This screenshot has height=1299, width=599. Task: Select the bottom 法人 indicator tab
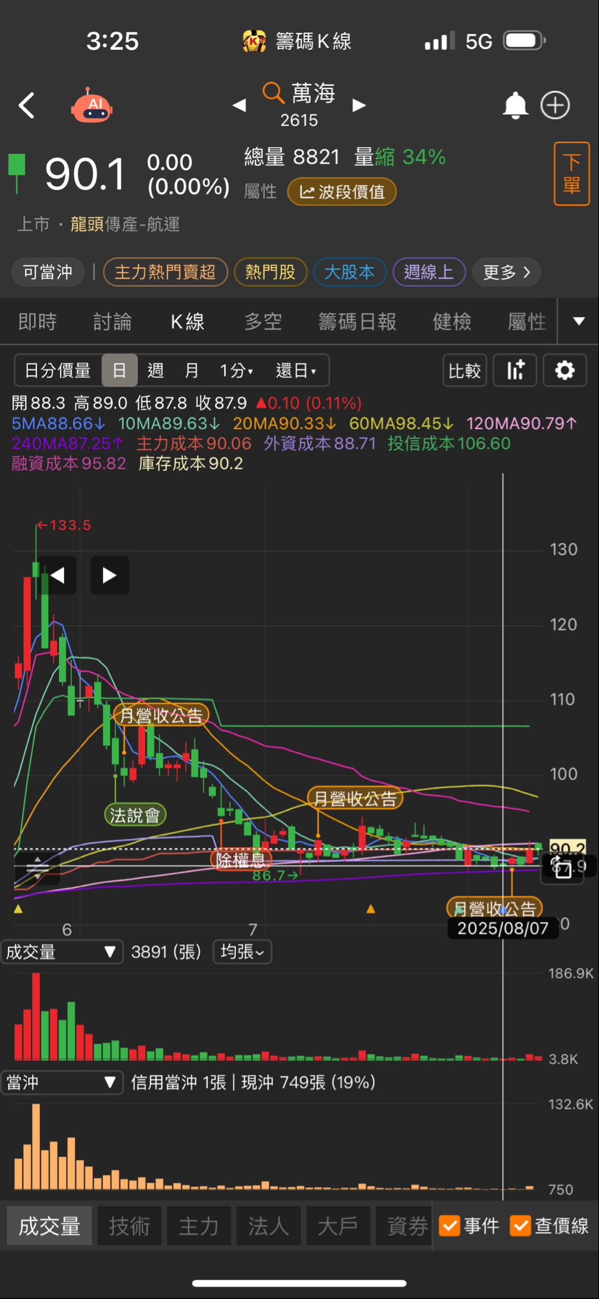click(268, 1226)
